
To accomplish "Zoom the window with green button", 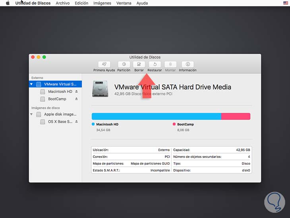I will (44, 57).
